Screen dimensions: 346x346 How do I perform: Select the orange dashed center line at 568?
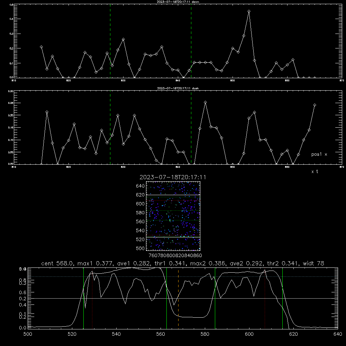(x=178, y=298)
